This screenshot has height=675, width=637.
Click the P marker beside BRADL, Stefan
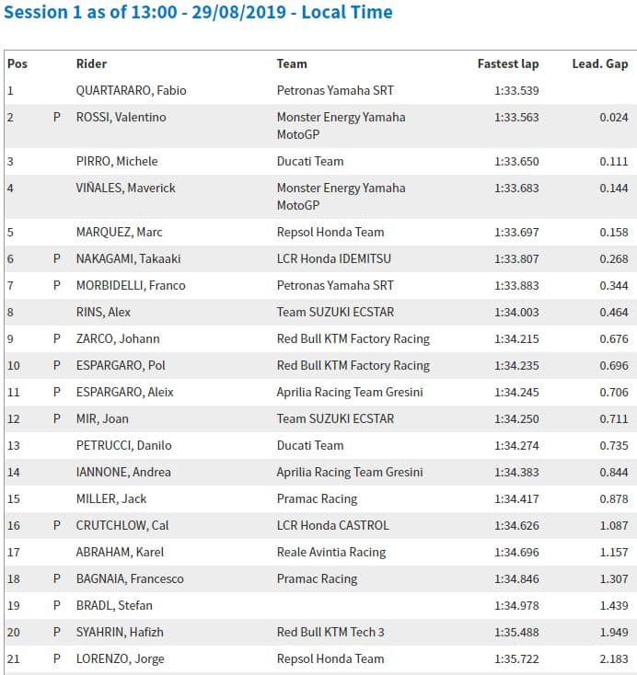point(57,605)
